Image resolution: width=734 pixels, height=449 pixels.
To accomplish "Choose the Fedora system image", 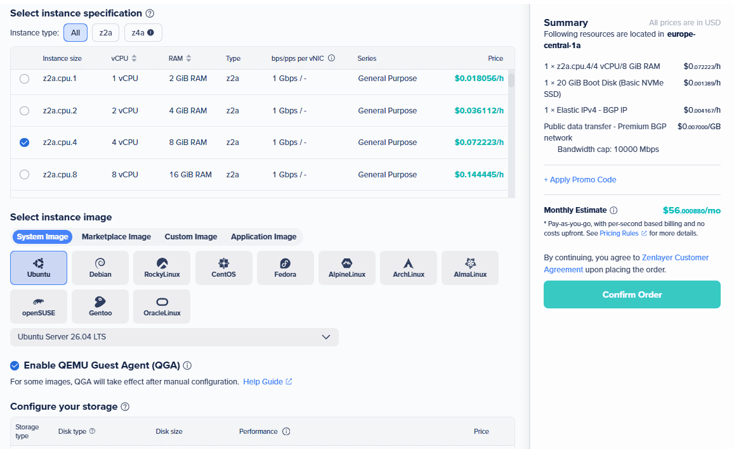I will click(285, 268).
